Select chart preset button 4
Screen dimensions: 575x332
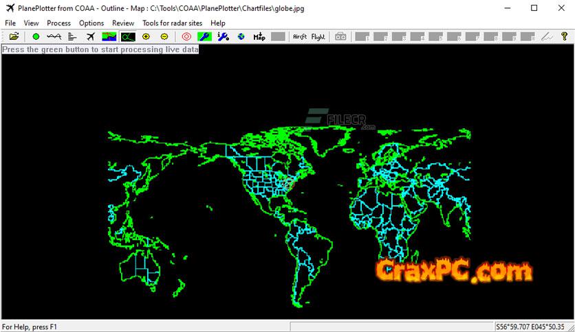coord(417,36)
